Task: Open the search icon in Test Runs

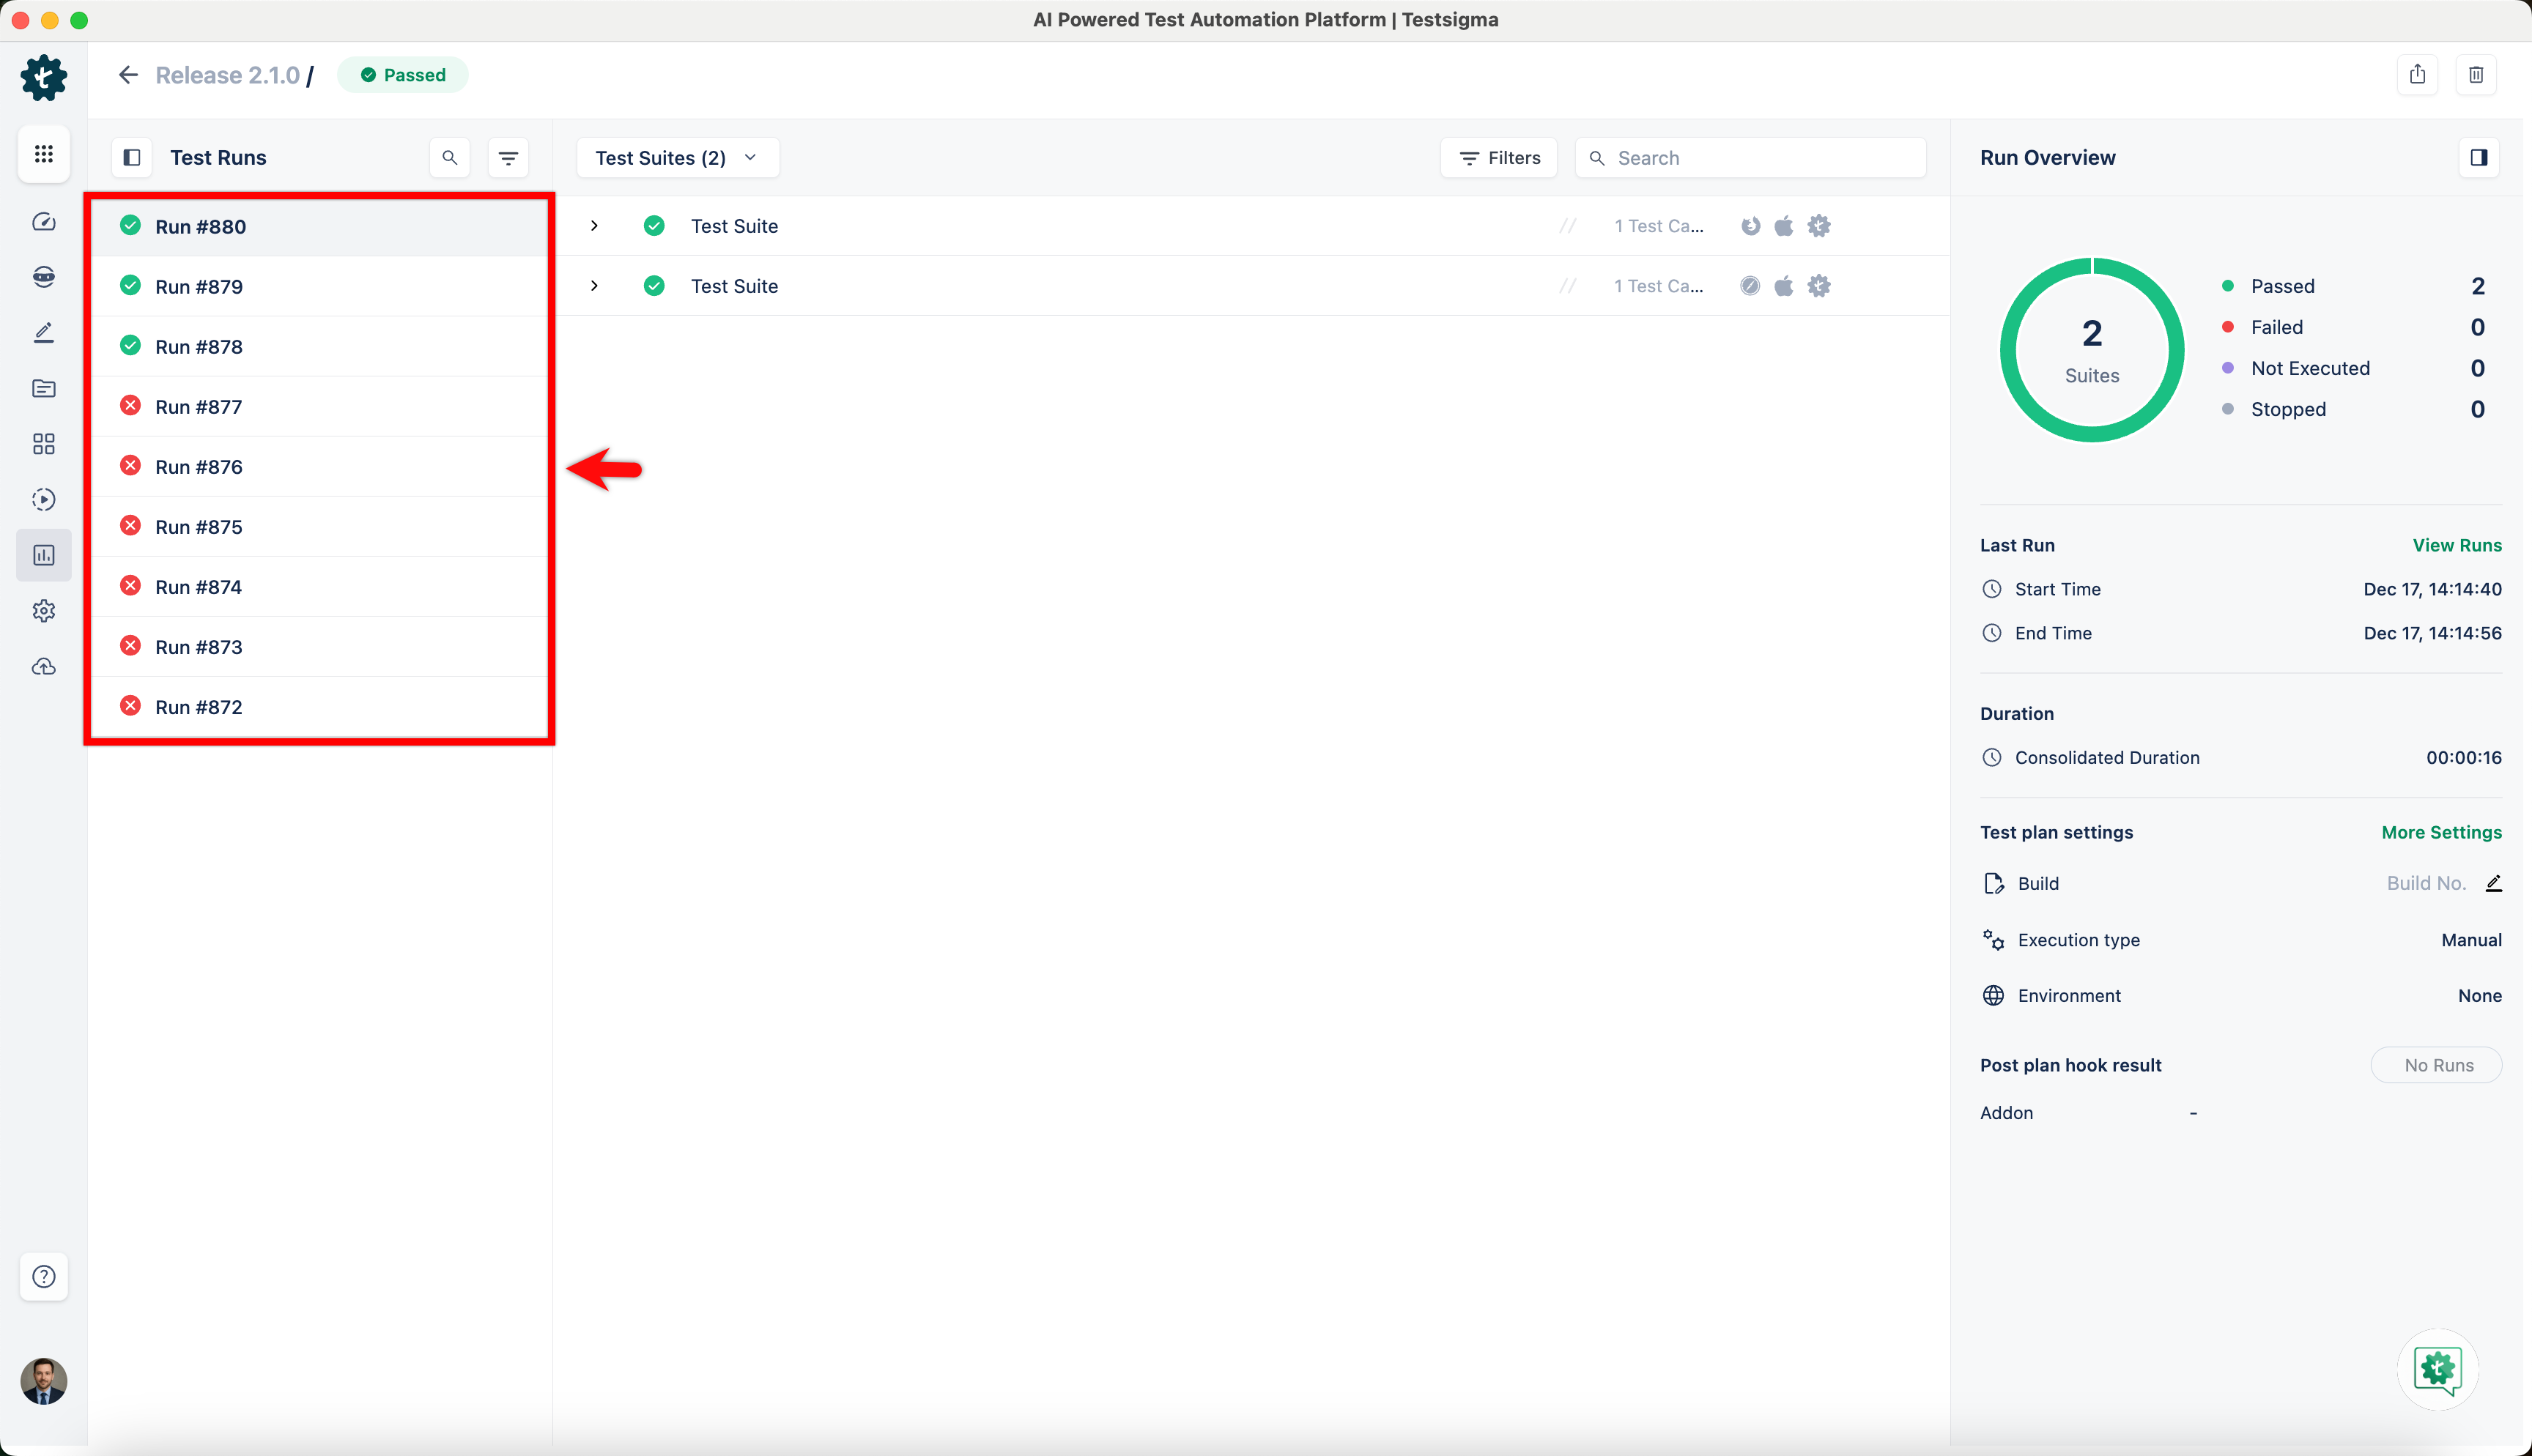Action: [x=450, y=158]
